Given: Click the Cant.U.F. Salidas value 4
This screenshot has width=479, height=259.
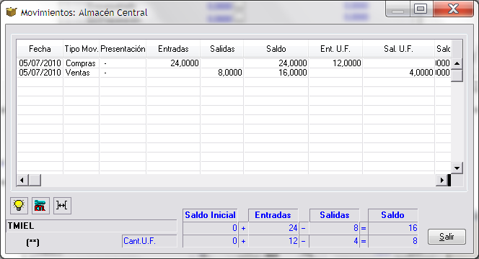Looking at the screenshot, I should point(335,241).
